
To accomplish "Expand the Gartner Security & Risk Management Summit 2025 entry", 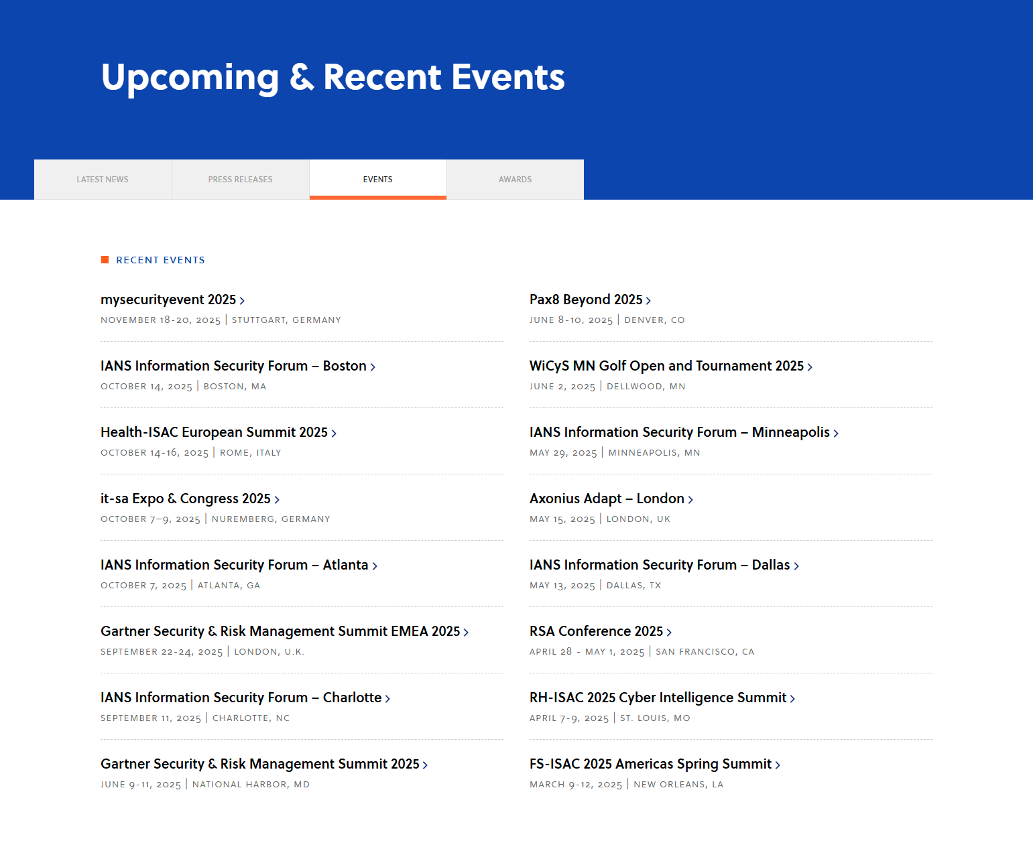I will pos(259,765).
